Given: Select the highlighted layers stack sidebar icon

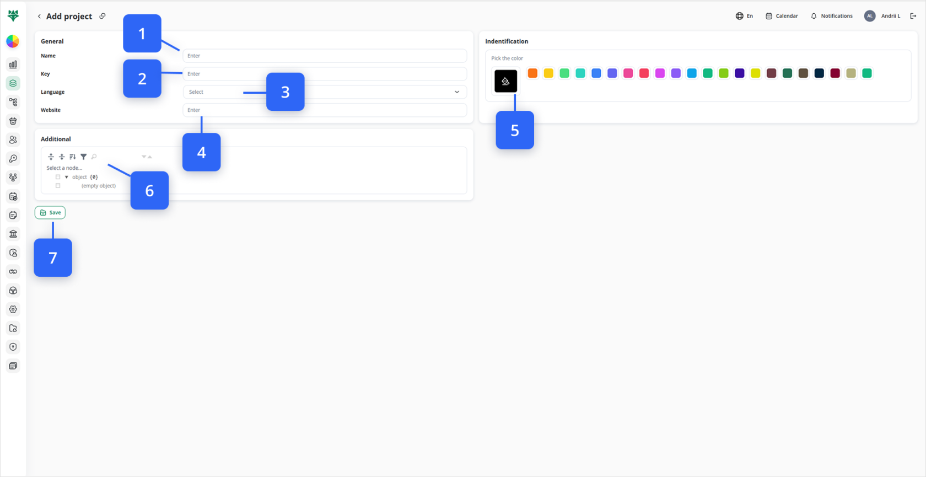Looking at the screenshot, I should click(13, 83).
